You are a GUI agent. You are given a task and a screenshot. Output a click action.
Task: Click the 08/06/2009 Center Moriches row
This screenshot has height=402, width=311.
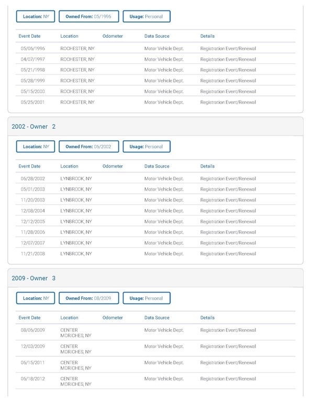pos(155,332)
